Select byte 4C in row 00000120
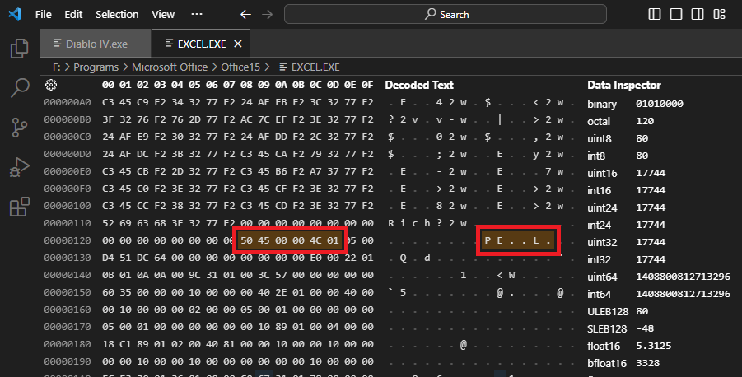Screen dimensions: 742x377 (315, 240)
